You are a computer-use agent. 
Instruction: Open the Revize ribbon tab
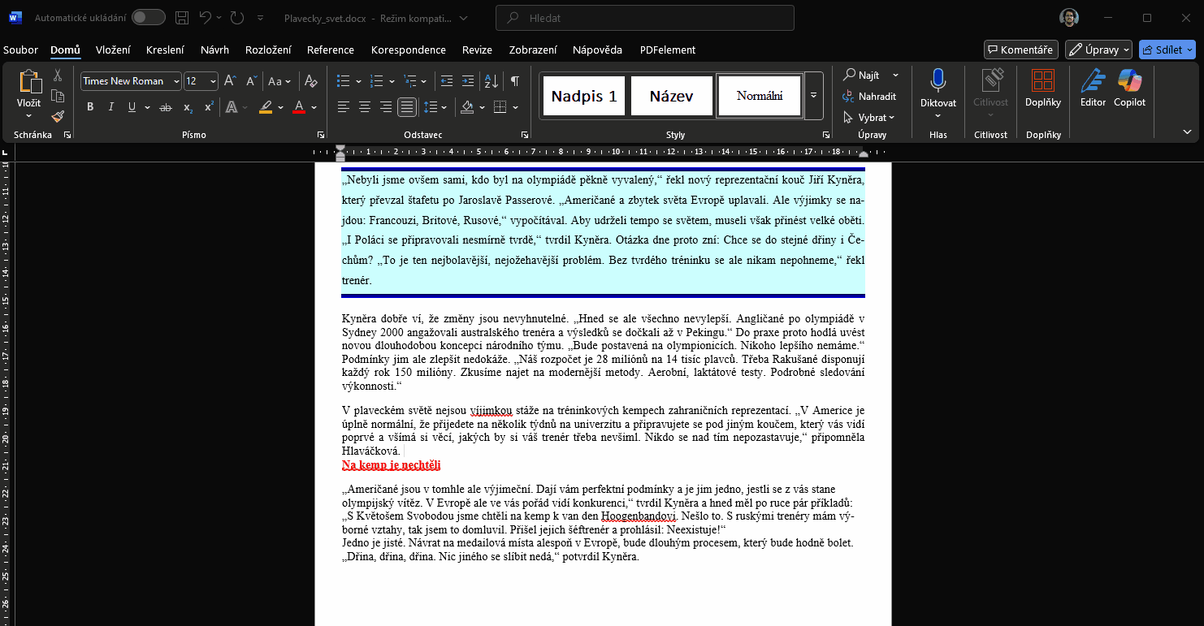pyautogui.click(x=477, y=50)
